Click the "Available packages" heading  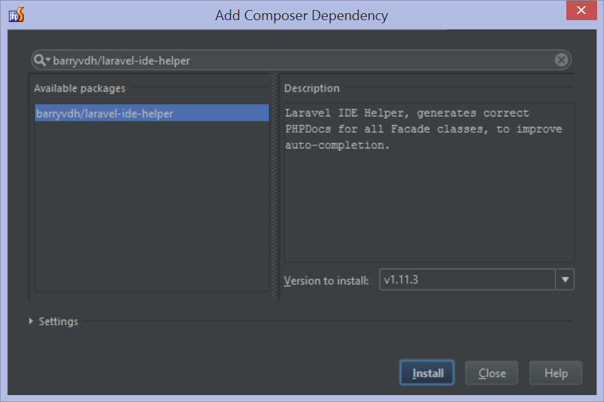pyautogui.click(x=79, y=89)
